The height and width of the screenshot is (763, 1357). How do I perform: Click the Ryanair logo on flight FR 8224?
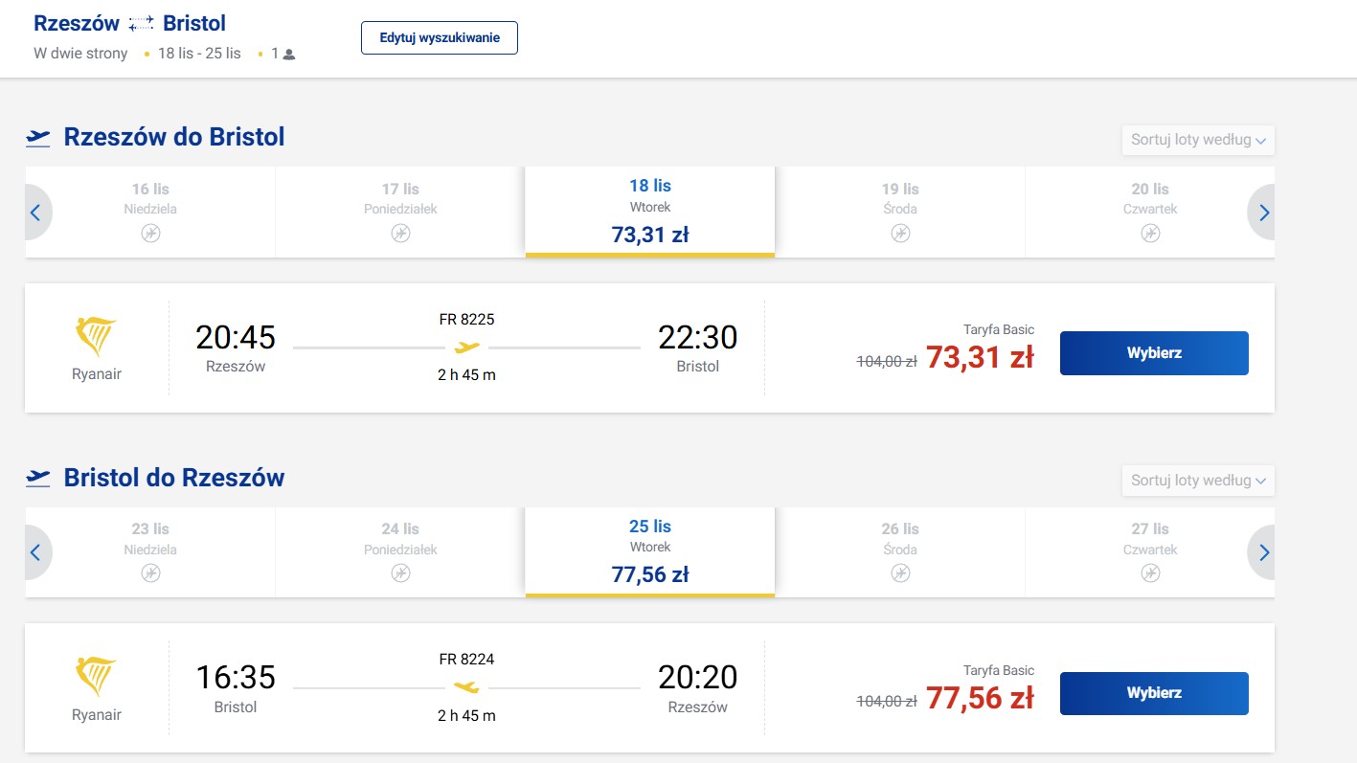pyautogui.click(x=96, y=677)
